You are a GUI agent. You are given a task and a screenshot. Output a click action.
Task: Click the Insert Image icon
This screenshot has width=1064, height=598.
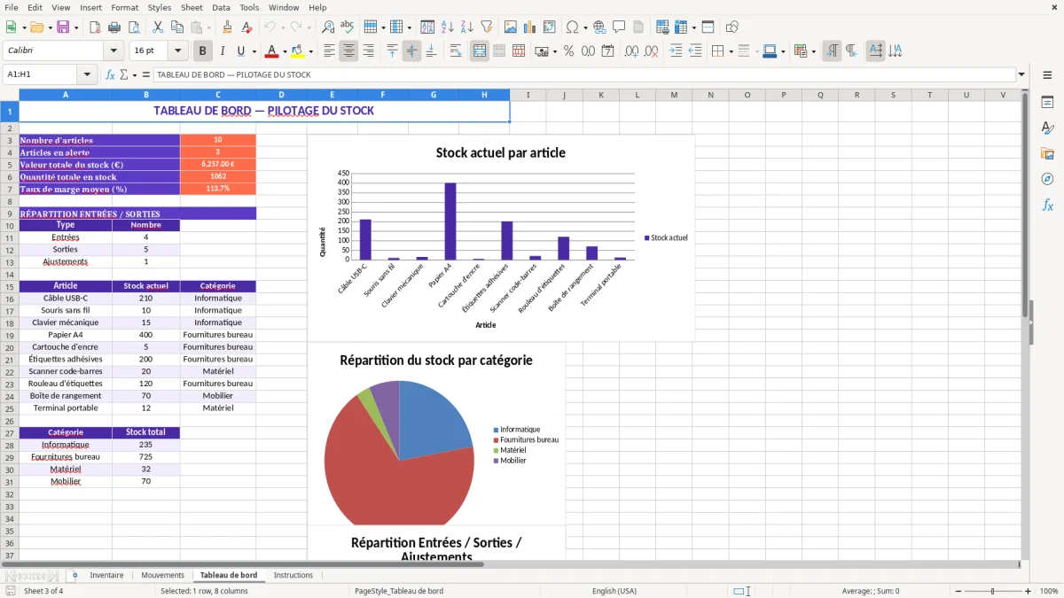(511, 27)
